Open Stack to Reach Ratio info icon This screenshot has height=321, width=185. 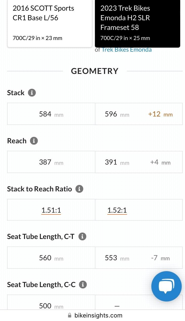coord(79,189)
